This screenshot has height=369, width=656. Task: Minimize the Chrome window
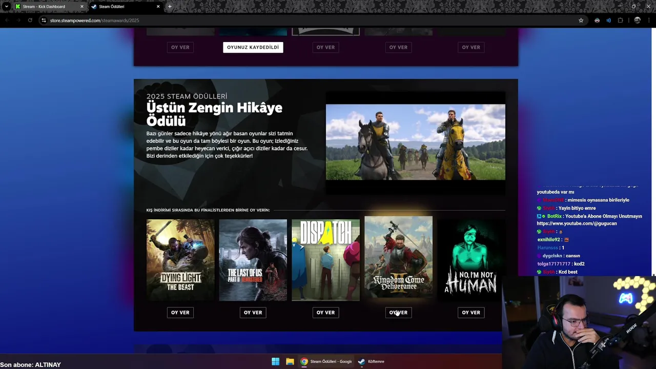tap(619, 6)
